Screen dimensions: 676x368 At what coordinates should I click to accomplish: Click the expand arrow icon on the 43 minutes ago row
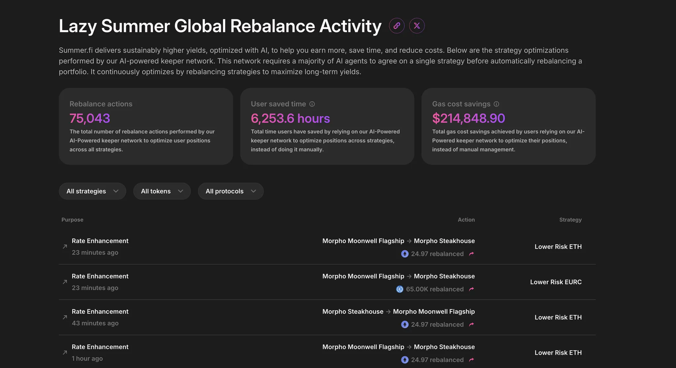point(65,317)
